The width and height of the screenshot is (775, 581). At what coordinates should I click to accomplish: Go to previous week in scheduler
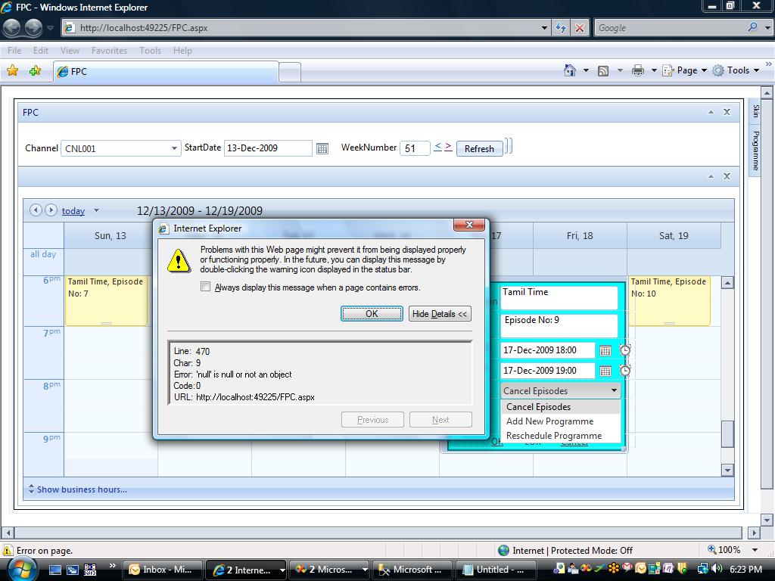(36, 210)
